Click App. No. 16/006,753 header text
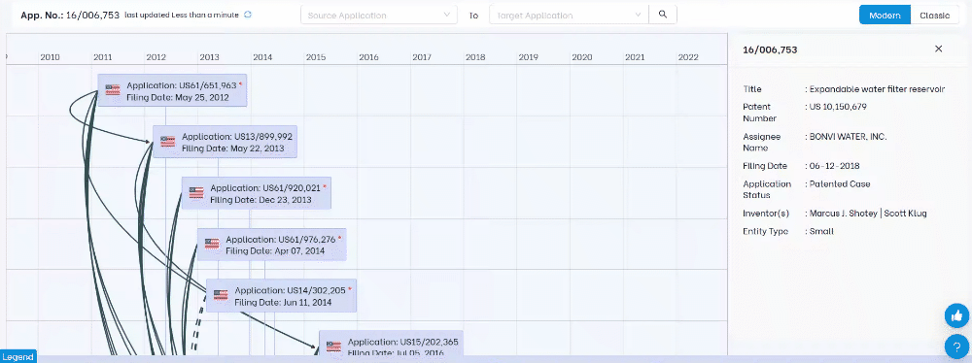 click(x=70, y=15)
